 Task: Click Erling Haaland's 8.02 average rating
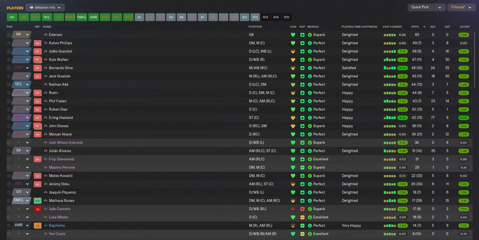[463, 118]
